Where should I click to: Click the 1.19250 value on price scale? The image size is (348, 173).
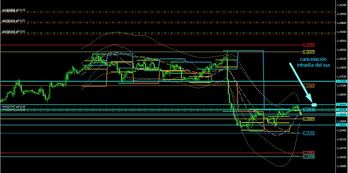341,32
